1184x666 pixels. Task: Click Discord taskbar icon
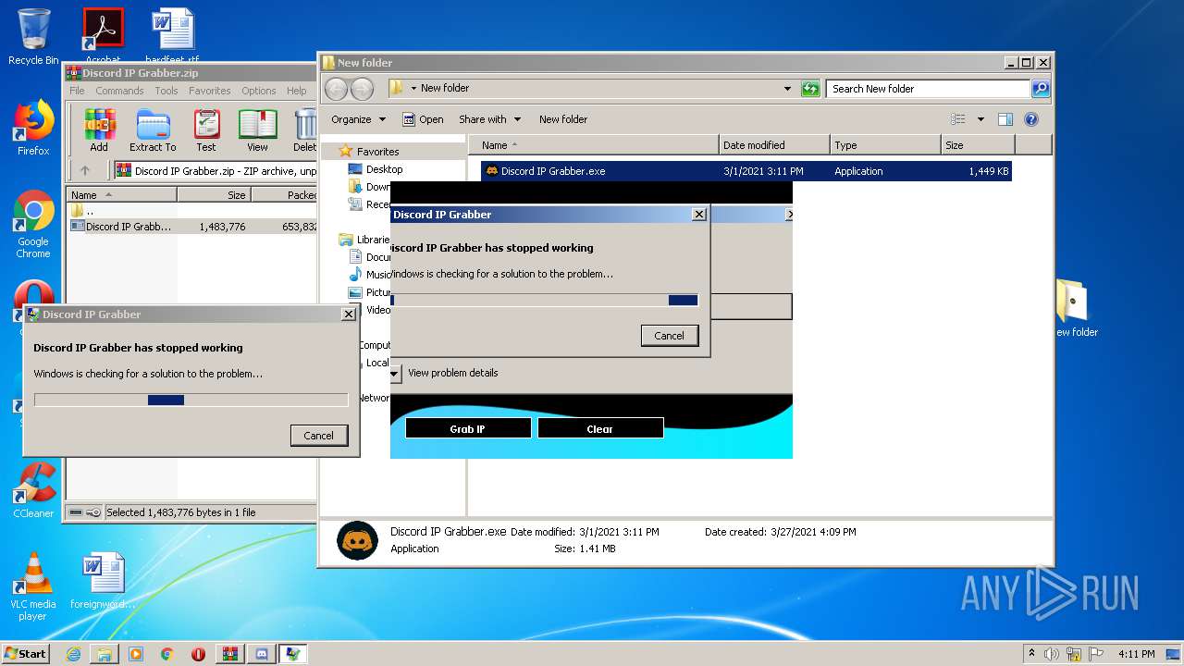point(261,654)
